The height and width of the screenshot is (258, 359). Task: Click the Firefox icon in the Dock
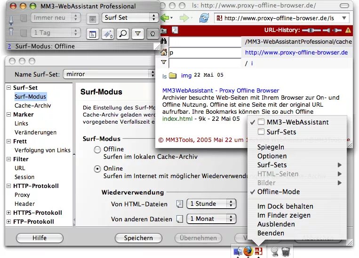pos(248,251)
